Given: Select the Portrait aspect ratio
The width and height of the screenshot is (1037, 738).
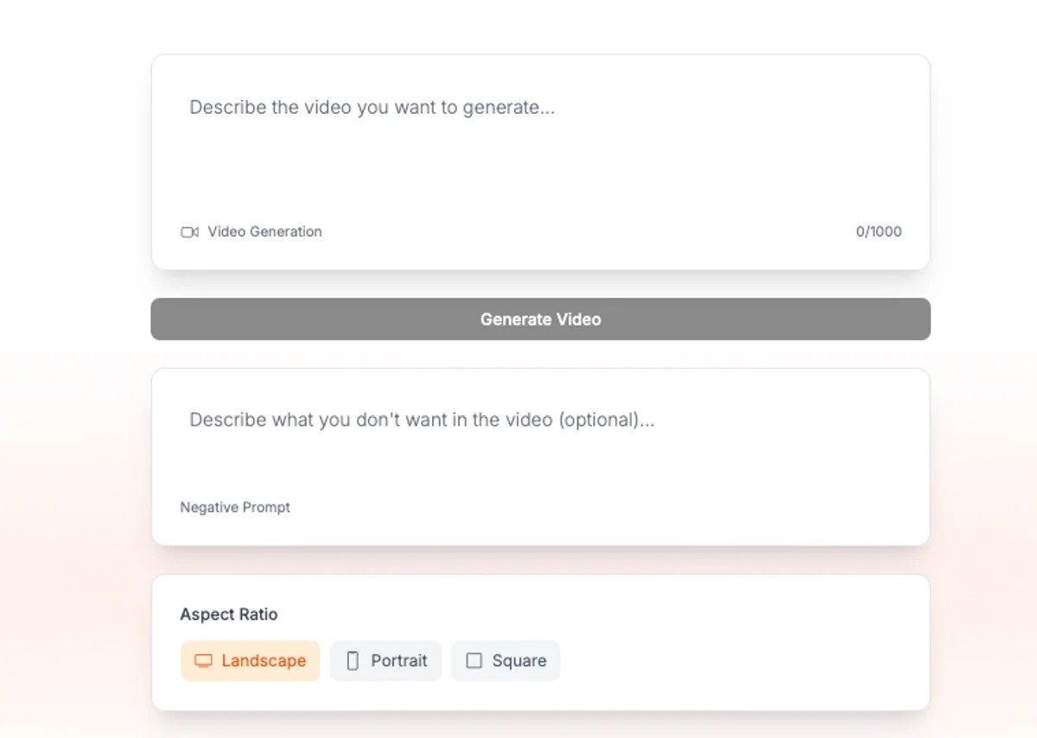Looking at the screenshot, I should click(385, 660).
